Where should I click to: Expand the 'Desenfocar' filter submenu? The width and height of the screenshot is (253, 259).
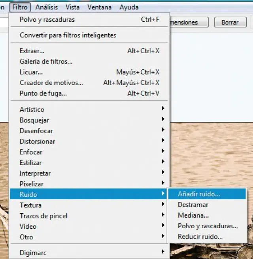(x=36, y=131)
